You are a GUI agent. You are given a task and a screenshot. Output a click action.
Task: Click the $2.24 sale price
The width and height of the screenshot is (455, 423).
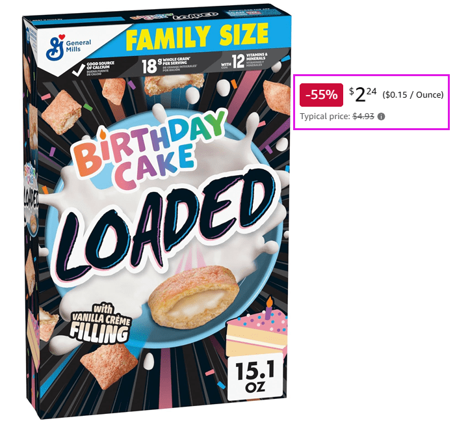click(363, 94)
